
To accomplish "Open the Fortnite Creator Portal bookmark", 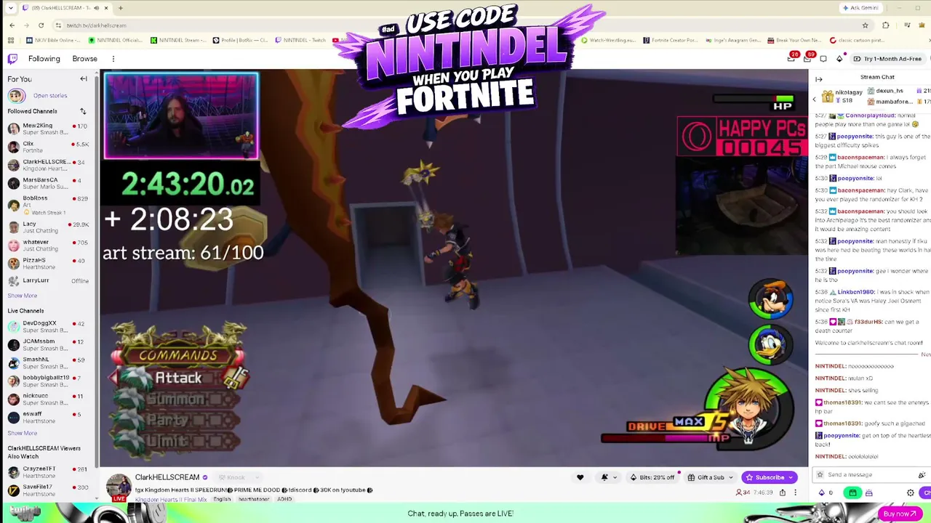I will pos(669,41).
